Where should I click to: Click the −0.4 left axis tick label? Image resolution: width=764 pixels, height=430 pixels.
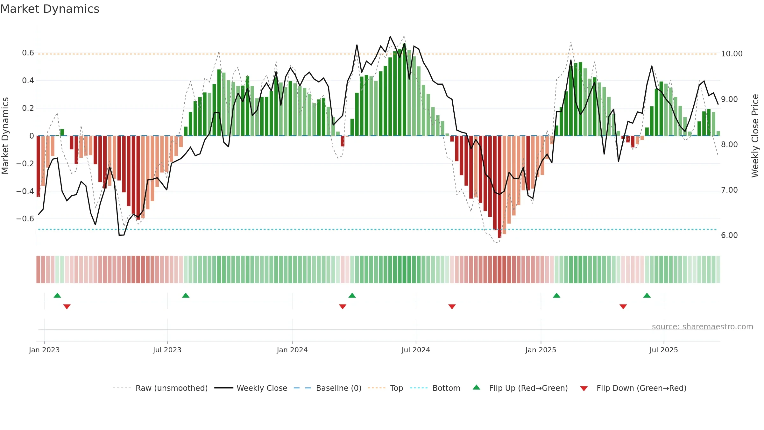(x=25, y=191)
